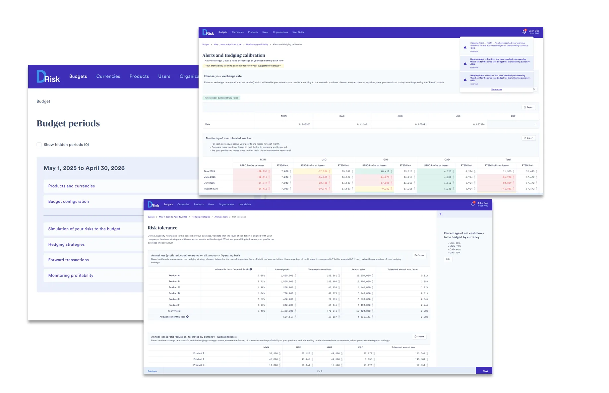Open John Doe user menu in Alerts window
Image resolution: width=609 pixels, height=393 pixels.
click(x=534, y=32)
